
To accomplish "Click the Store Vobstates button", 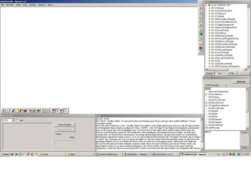I will [65, 125].
